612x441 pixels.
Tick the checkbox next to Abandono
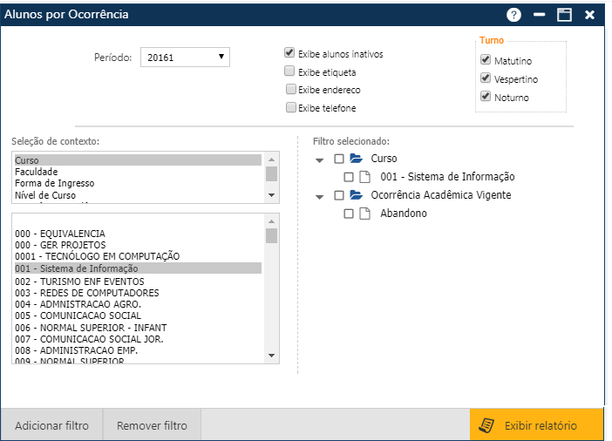coord(349,214)
